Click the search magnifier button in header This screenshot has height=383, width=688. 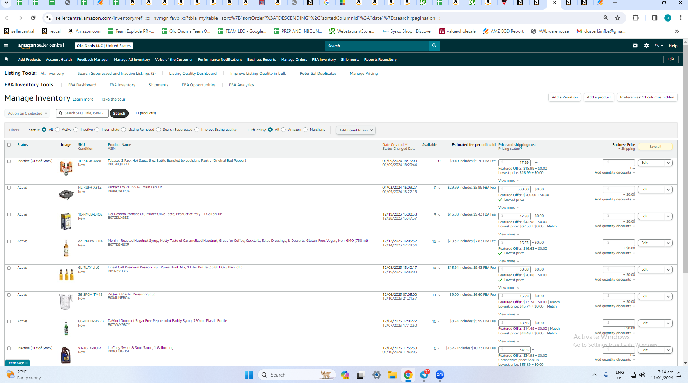[x=434, y=46]
